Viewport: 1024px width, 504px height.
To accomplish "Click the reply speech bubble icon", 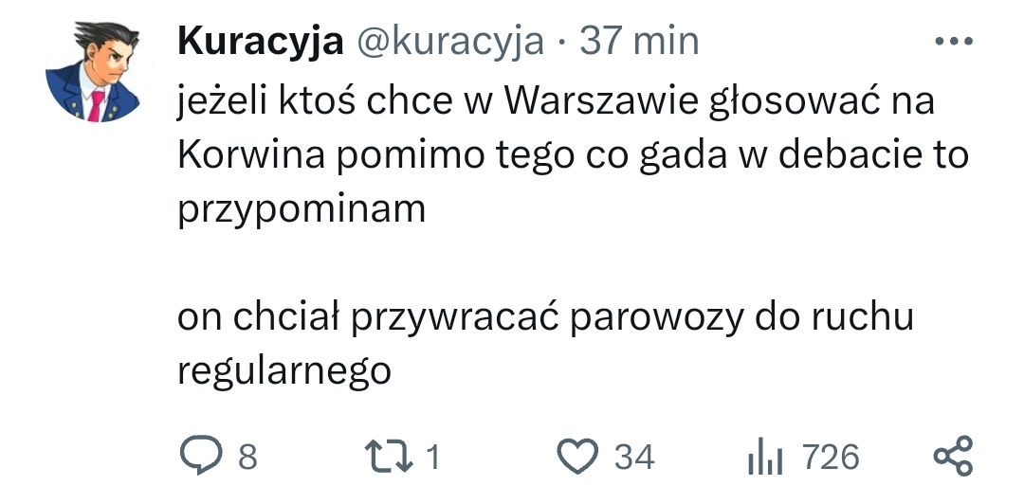I will click(201, 455).
